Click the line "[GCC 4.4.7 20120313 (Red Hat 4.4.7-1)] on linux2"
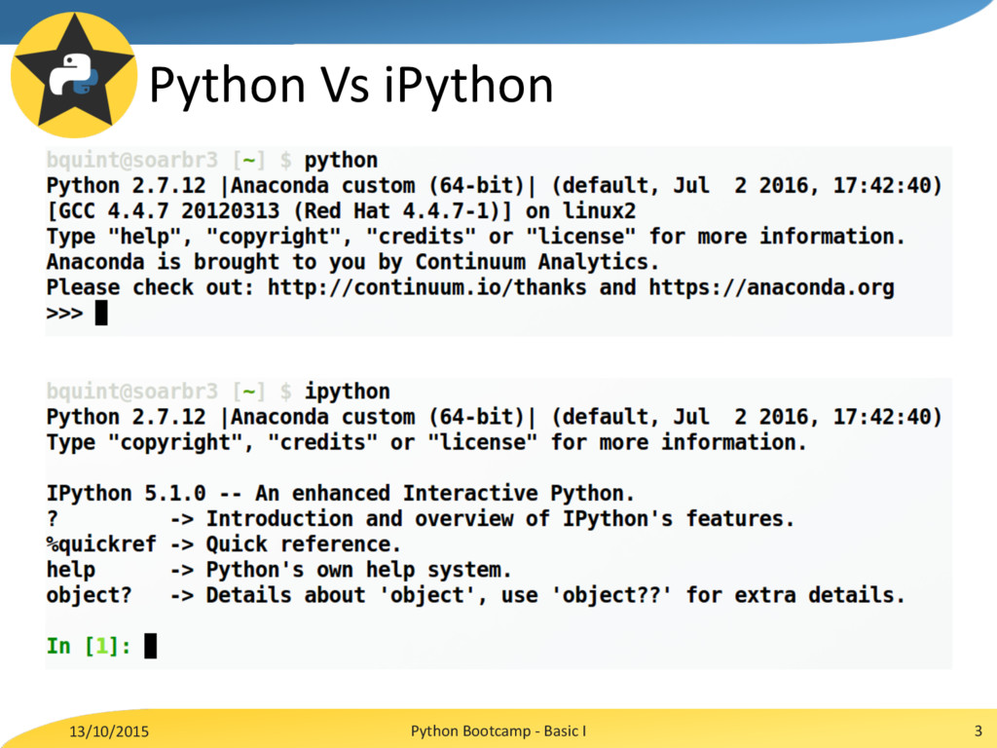This screenshot has height=748, width=997. (x=342, y=211)
